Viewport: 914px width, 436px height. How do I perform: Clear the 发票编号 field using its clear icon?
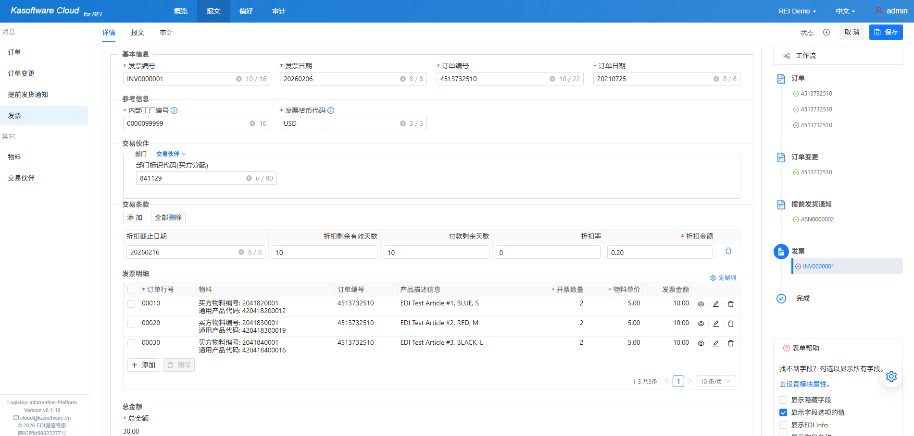(x=238, y=79)
